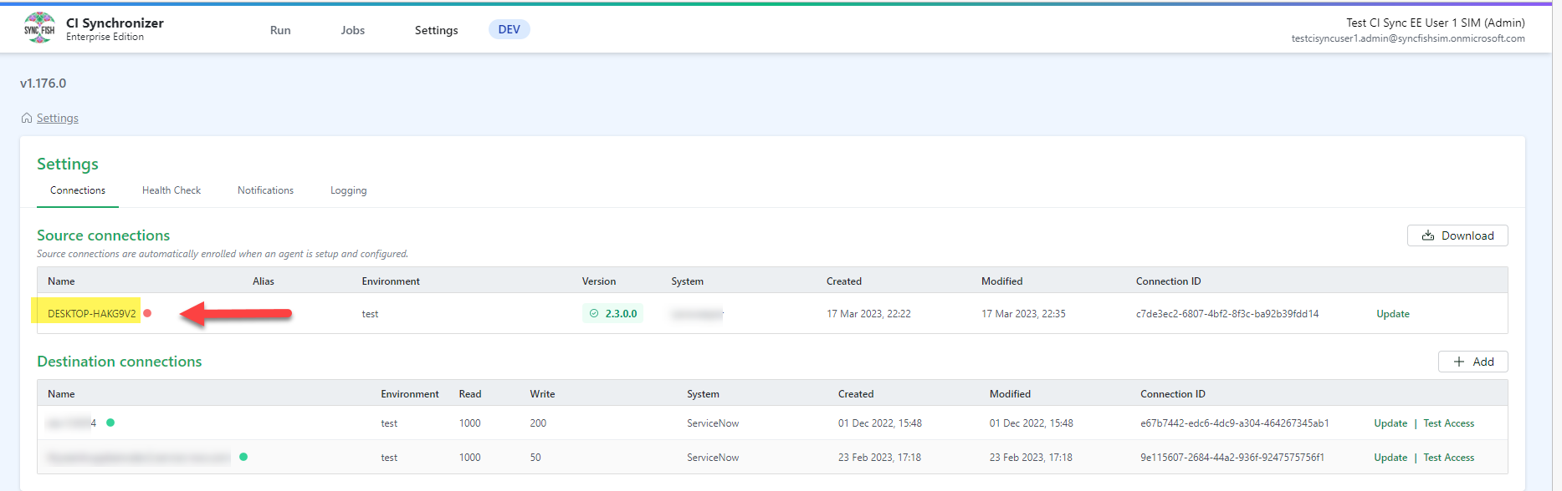Viewport: 1562px width, 491px height.
Task: Click the created date 17 Mar 2023, 22:22
Action: point(868,314)
